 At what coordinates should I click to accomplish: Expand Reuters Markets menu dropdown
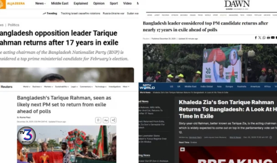point(48,87)
